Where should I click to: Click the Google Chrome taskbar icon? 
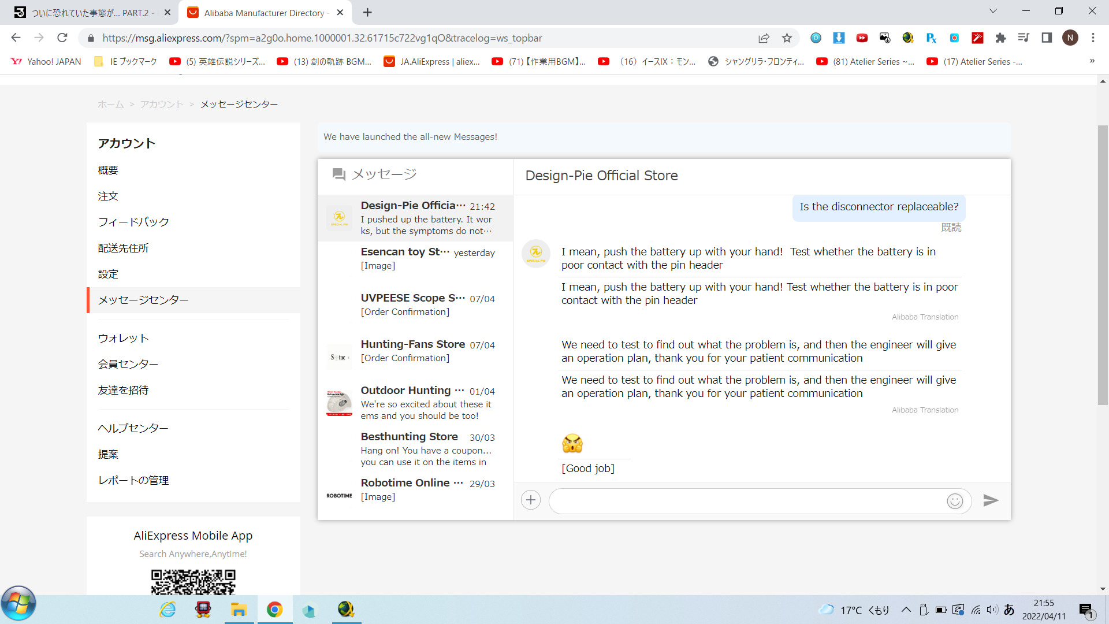pos(274,610)
